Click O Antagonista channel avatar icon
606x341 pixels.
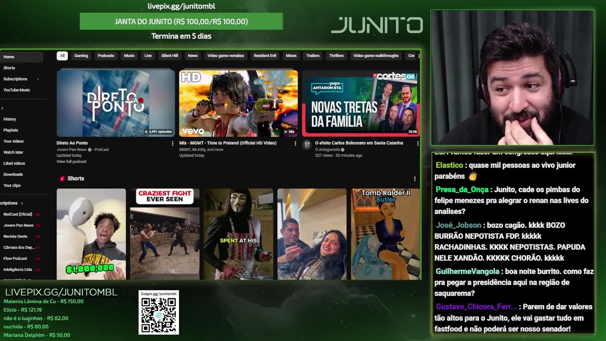click(307, 144)
